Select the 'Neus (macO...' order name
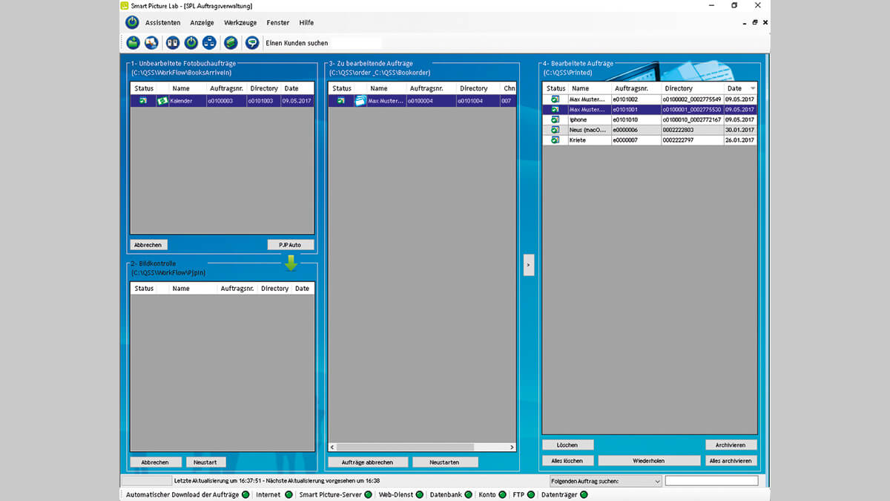The height and width of the screenshot is (501, 890). click(x=588, y=130)
